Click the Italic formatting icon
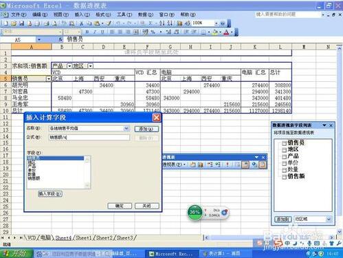The width and height of the screenshot is (343, 258). [95, 32]
